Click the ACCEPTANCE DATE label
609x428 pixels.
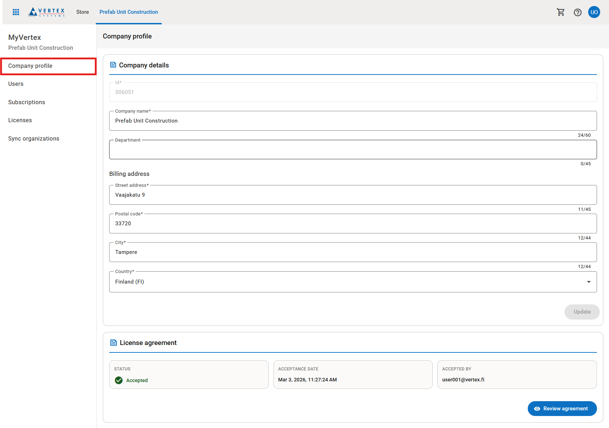298,369
